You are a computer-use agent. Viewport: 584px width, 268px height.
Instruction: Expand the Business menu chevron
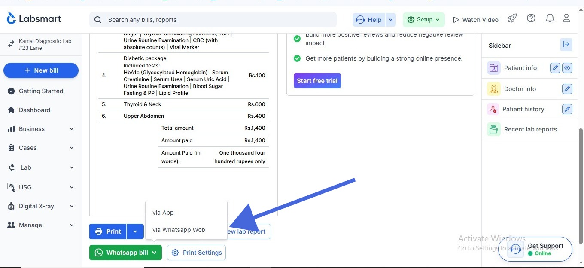pyautogui.click(x=72, y=129)
